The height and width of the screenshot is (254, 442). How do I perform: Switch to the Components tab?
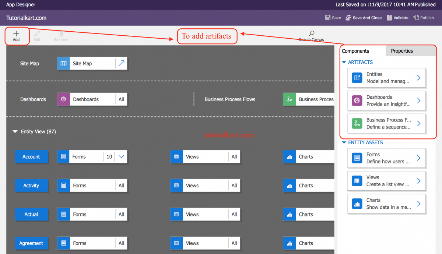tap(356, 51)
